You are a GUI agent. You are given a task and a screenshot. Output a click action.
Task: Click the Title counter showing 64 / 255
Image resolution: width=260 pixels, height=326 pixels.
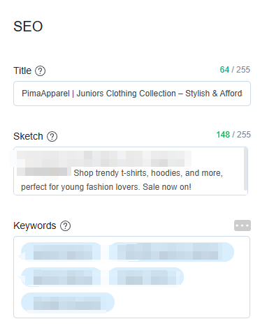click(x=235, y=70)
